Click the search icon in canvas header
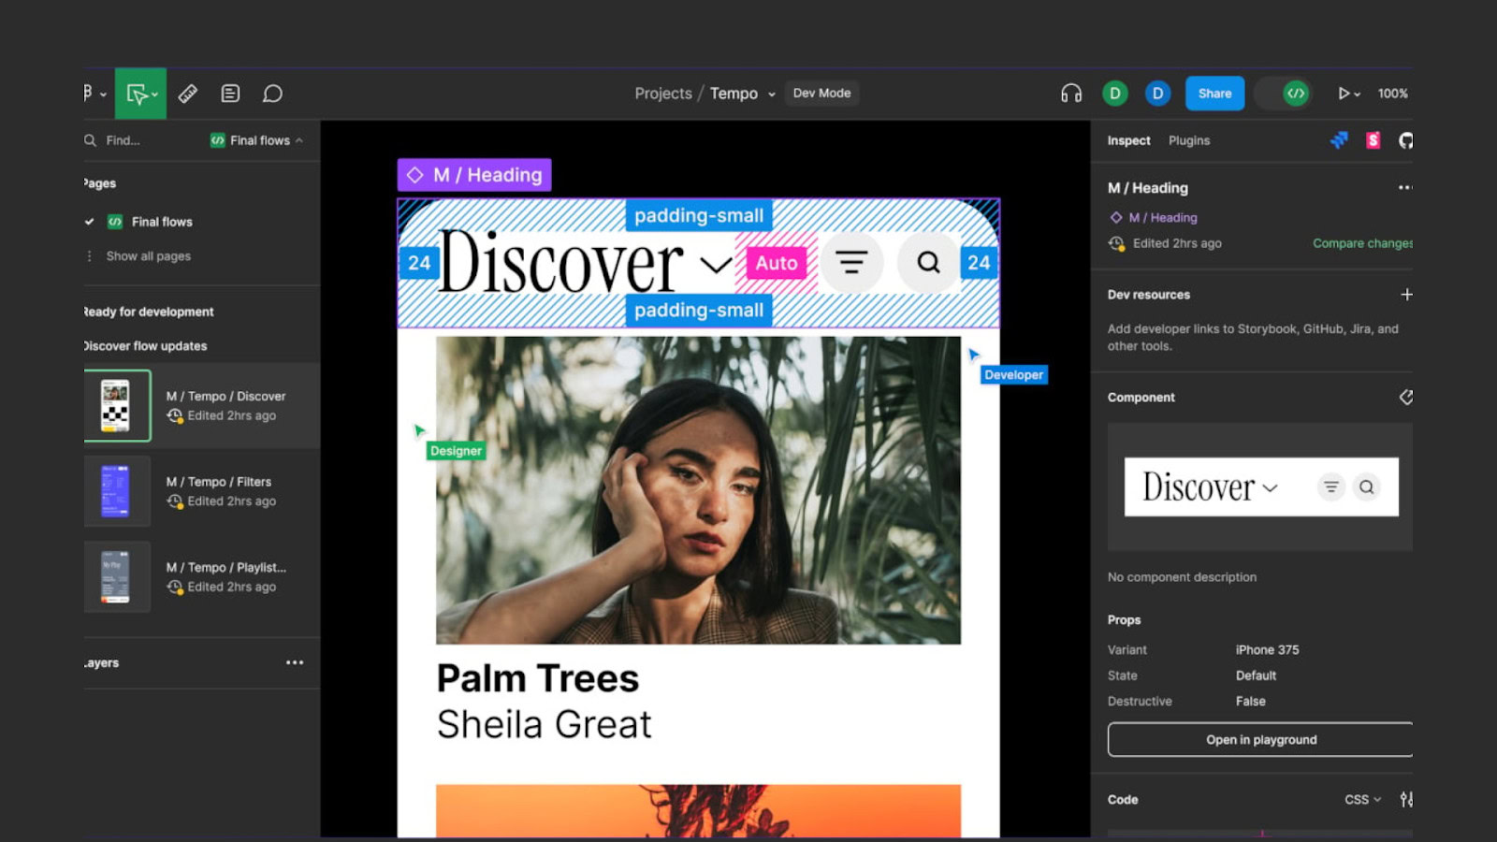The image size is (1497, 842). [928, 263]
